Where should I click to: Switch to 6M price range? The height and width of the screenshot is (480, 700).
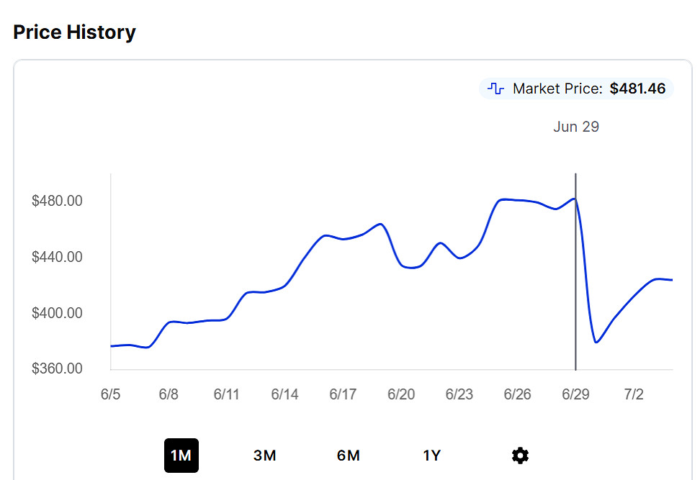(348, 456)
